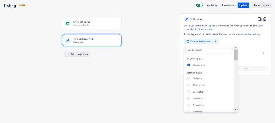
Task: Click the Update button
Action: pyautogui.click(x=243, y=5)
